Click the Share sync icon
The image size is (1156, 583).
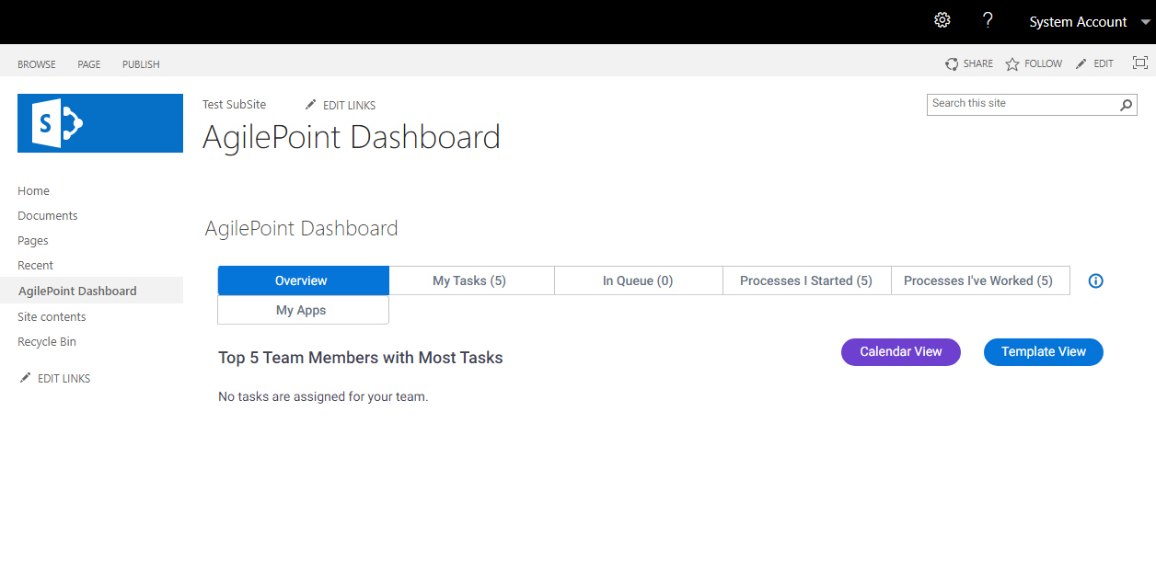(x=952, y=63)
